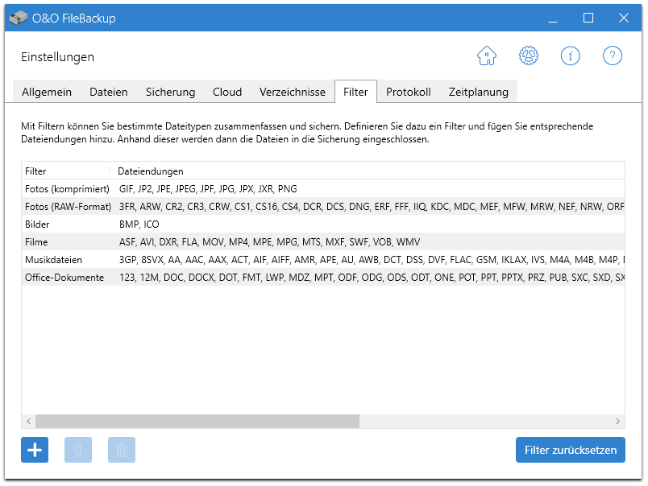Click the O&O FileBackup app icon
Screen dimensions: 648x486
pyautogui.click(x=19, y=19)
